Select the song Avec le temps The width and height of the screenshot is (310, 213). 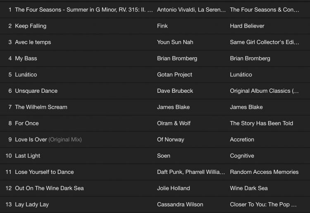33,42
